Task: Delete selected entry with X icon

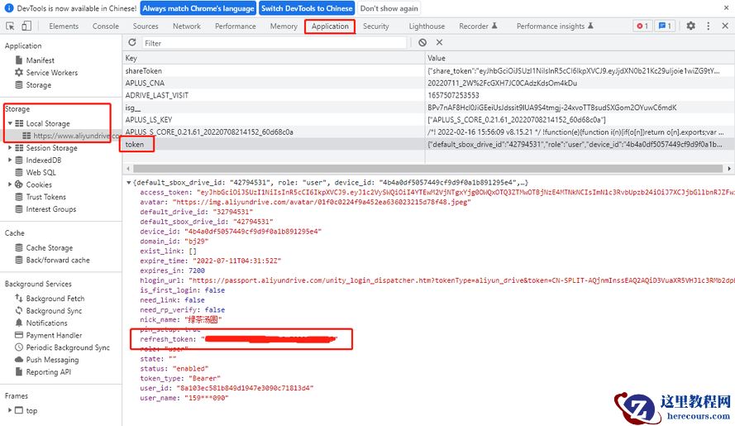Action: point(440,42)
